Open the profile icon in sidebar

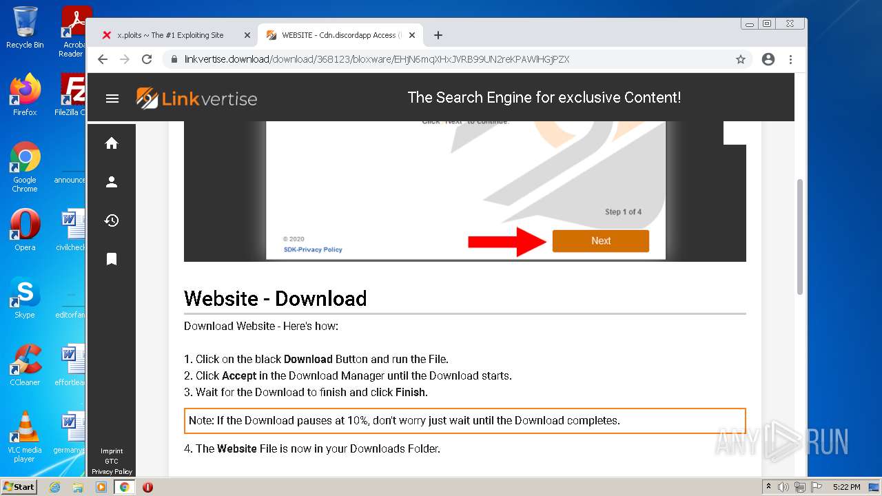(112, 182)
